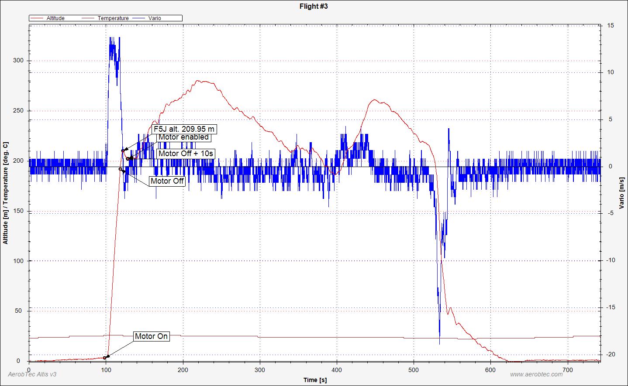
Task: Click the 300 tick label on the time axis
Action: [260, 369]
